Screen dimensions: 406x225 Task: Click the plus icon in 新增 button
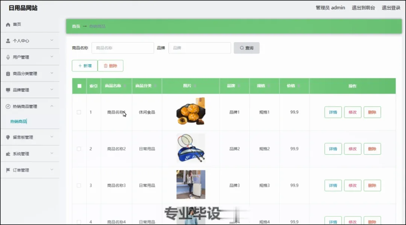(x=80, y=66)
